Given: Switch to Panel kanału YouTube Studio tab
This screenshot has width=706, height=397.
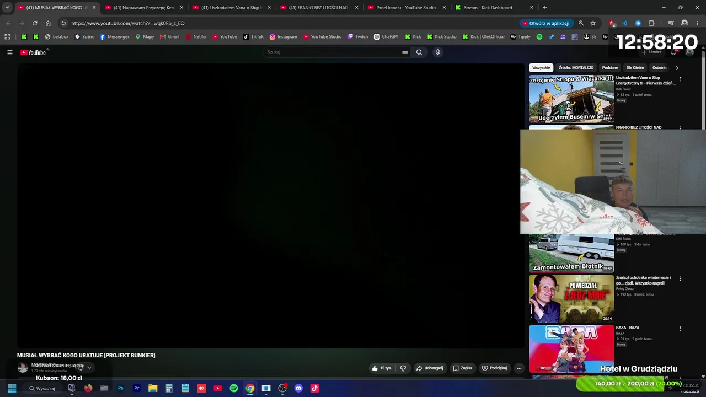Looking at the screenshot, I should point(407,8).
